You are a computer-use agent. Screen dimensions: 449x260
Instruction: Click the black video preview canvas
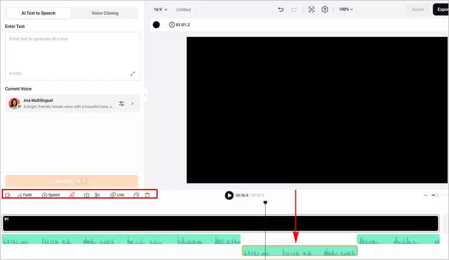pos(317,110)
